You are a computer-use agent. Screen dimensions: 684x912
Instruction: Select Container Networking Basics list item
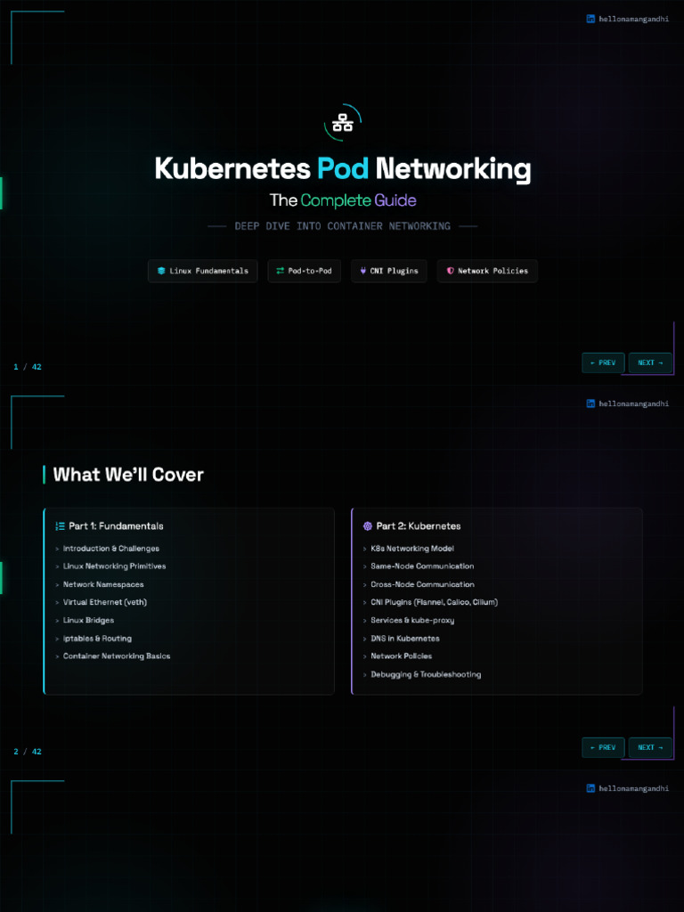(117, 656)
